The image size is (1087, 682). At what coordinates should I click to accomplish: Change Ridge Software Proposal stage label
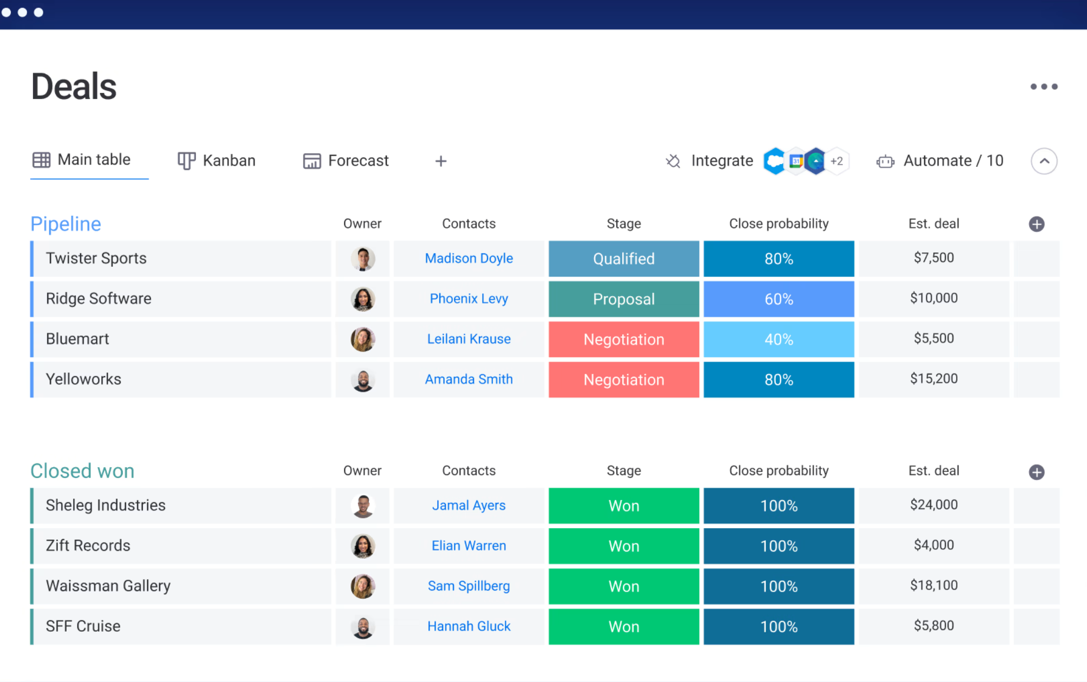point(623,299)
